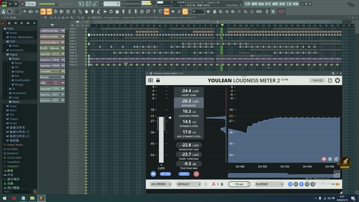Click the red record button

22,4
